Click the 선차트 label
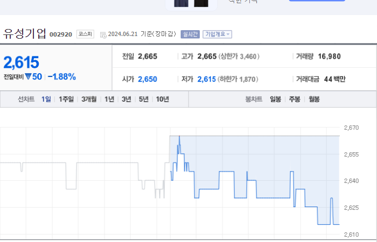Screen dimensions: 377x242 coord(26,99)
